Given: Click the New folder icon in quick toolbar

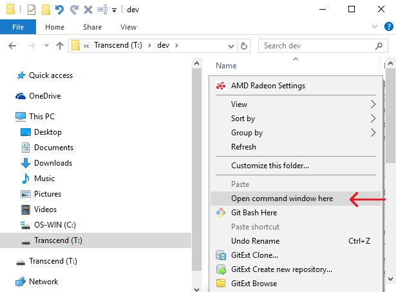Looking at the screenshot, I should [46, 10].
